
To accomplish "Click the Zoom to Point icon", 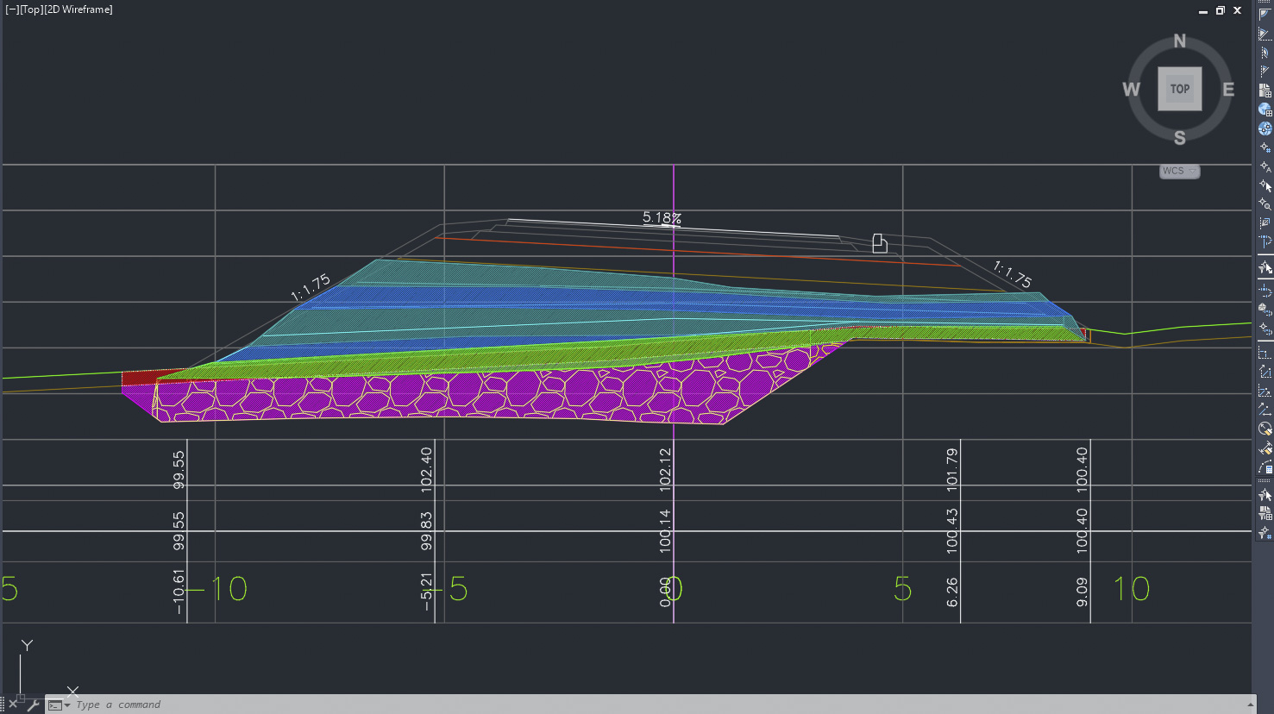I will [x=1265, y=204].
